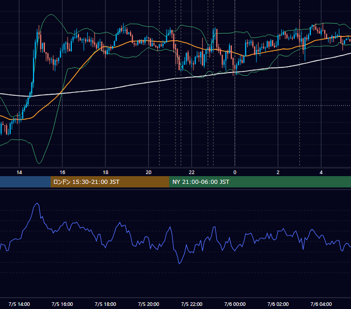Click the blue session bar before ロンドン
Image resolution: width=351 pixels, height=309 pixels.
click(25, 182)
